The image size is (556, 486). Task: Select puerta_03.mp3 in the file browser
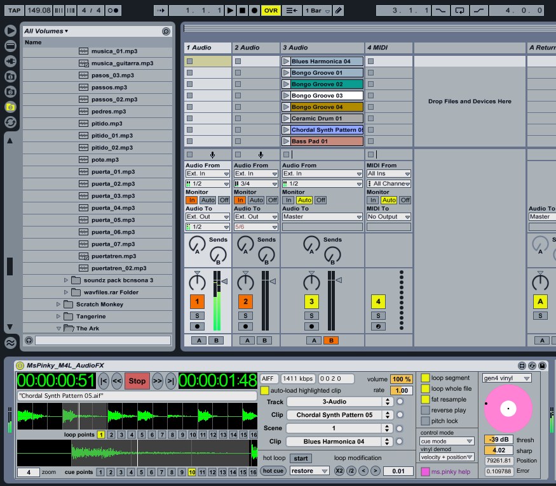(112, 196)
